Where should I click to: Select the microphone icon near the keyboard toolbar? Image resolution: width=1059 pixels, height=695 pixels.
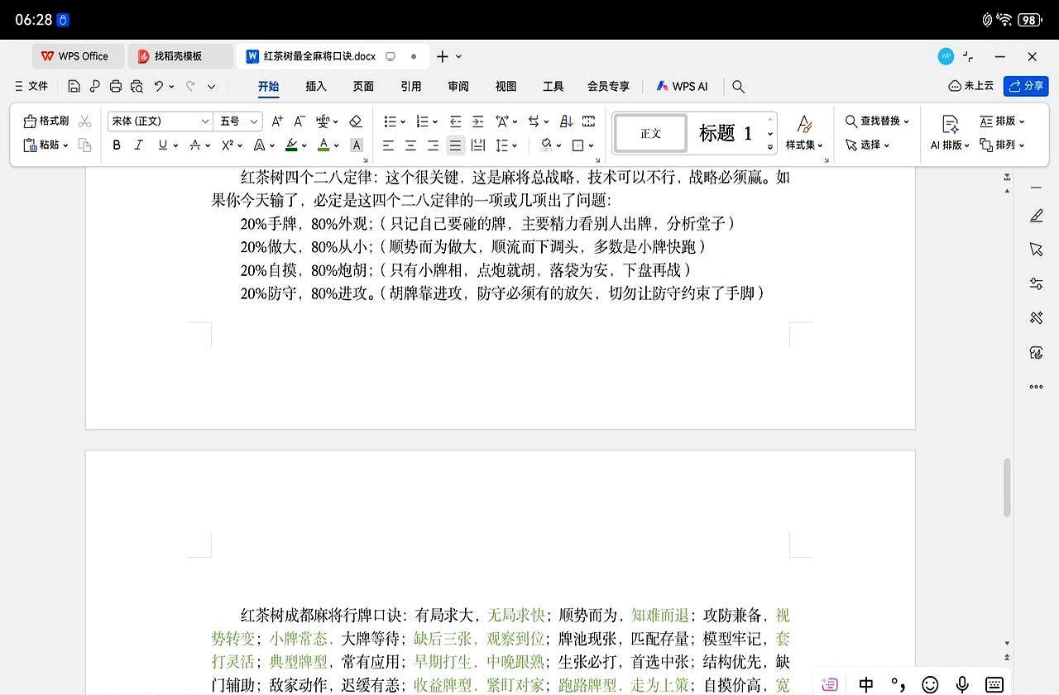[961, 684]
